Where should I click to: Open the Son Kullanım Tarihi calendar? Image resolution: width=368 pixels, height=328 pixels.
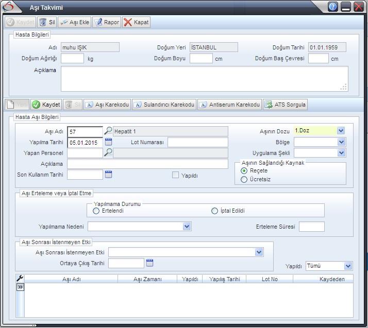tap(108, 175)
